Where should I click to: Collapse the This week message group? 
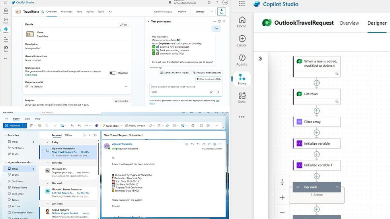pyautogui.click(x=47, y=183)
